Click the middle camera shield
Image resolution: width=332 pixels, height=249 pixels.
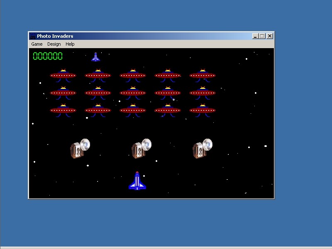coord(142,148)
